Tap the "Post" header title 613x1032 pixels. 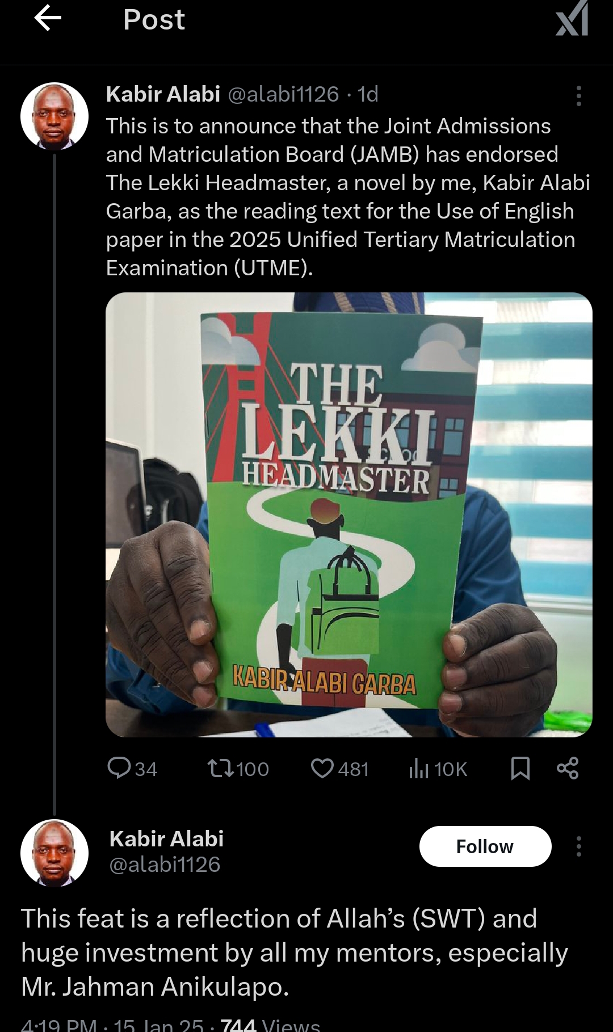click(154, 20)
